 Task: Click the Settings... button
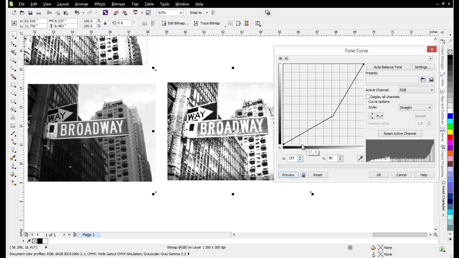(422, 67)
